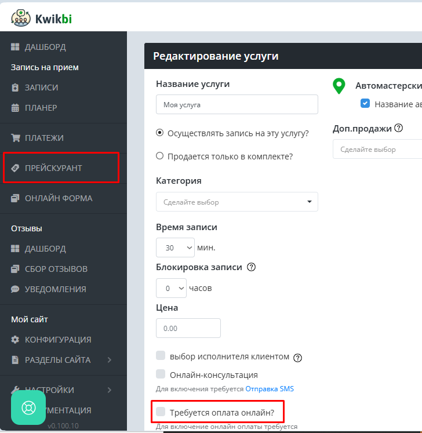Image resolution: width=422 pixels, height=433 pixels.
Task: Go to ОНЛАЙН ФОРМА menu item
Action: 58,198
